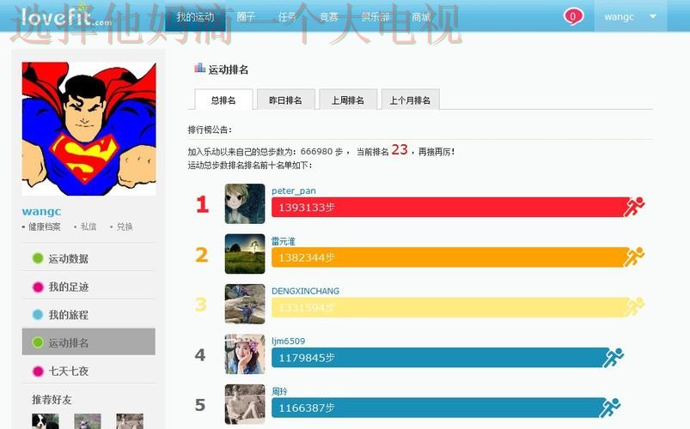
Task: Open 圈子 in the top navigation
Action: (x=246, y=17)
